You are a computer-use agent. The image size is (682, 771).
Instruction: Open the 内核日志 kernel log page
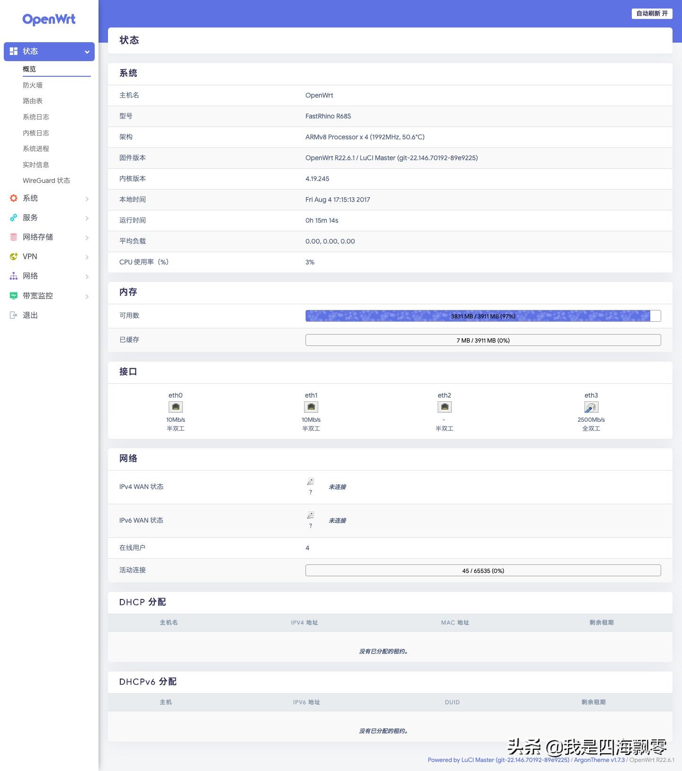[36, 133]
